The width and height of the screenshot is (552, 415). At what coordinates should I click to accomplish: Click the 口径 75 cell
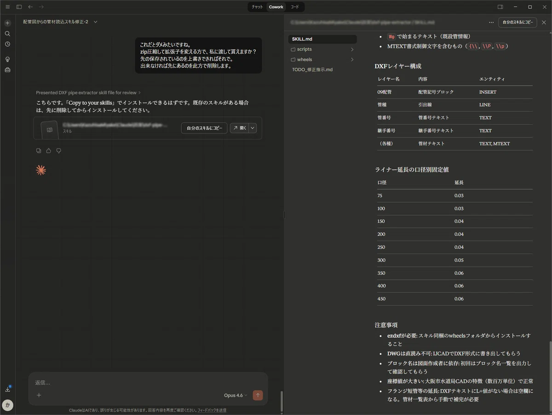click(x=380, y=196)
